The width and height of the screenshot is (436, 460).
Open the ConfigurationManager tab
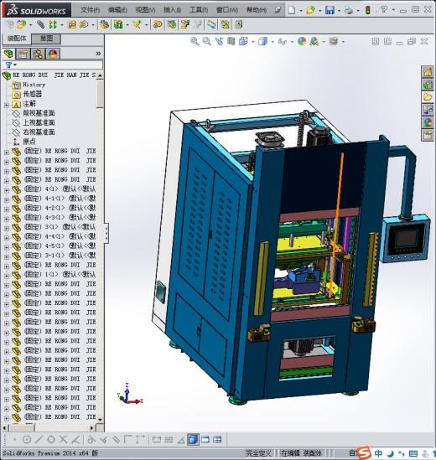coord(38,54)
